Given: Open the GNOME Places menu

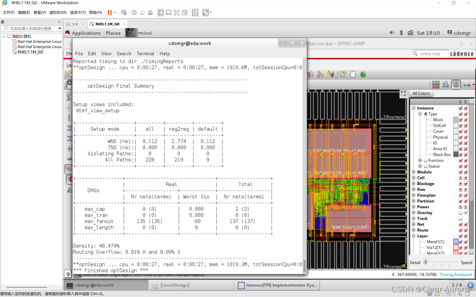Looking at the screenshot, I should tap(113, 33).
